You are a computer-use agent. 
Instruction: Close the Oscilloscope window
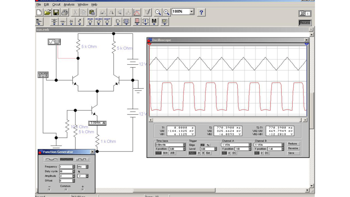tap(306, 40)
